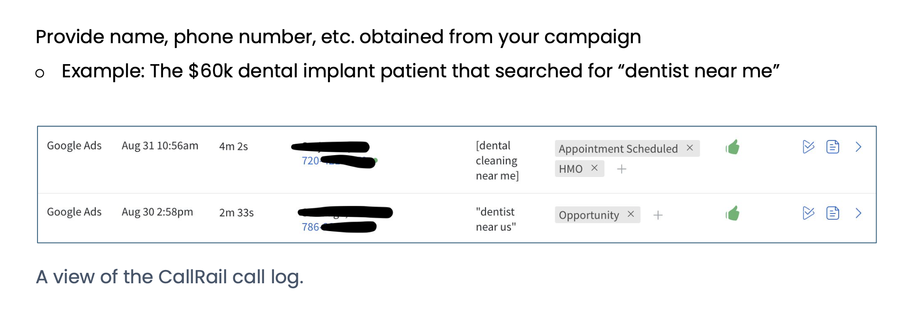Open notes icon for Aug 31 call
This screenshot has width=897, height=335.
pyautogui.click(x=833, y=147)
